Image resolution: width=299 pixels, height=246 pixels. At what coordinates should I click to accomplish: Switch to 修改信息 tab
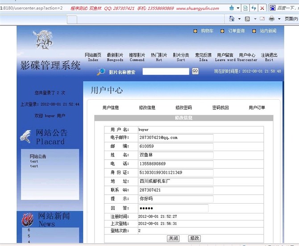pyautogui.click(x=147, y=108)
